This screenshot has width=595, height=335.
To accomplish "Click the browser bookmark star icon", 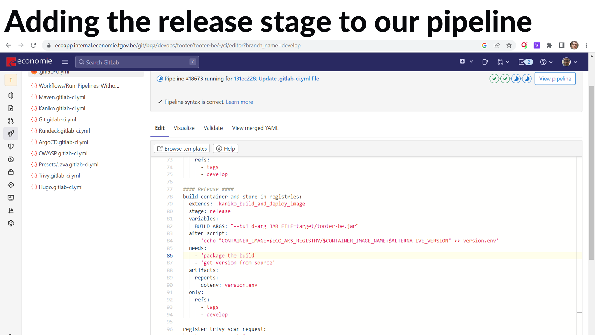I will pyautogui.click(x=509, y=45).
